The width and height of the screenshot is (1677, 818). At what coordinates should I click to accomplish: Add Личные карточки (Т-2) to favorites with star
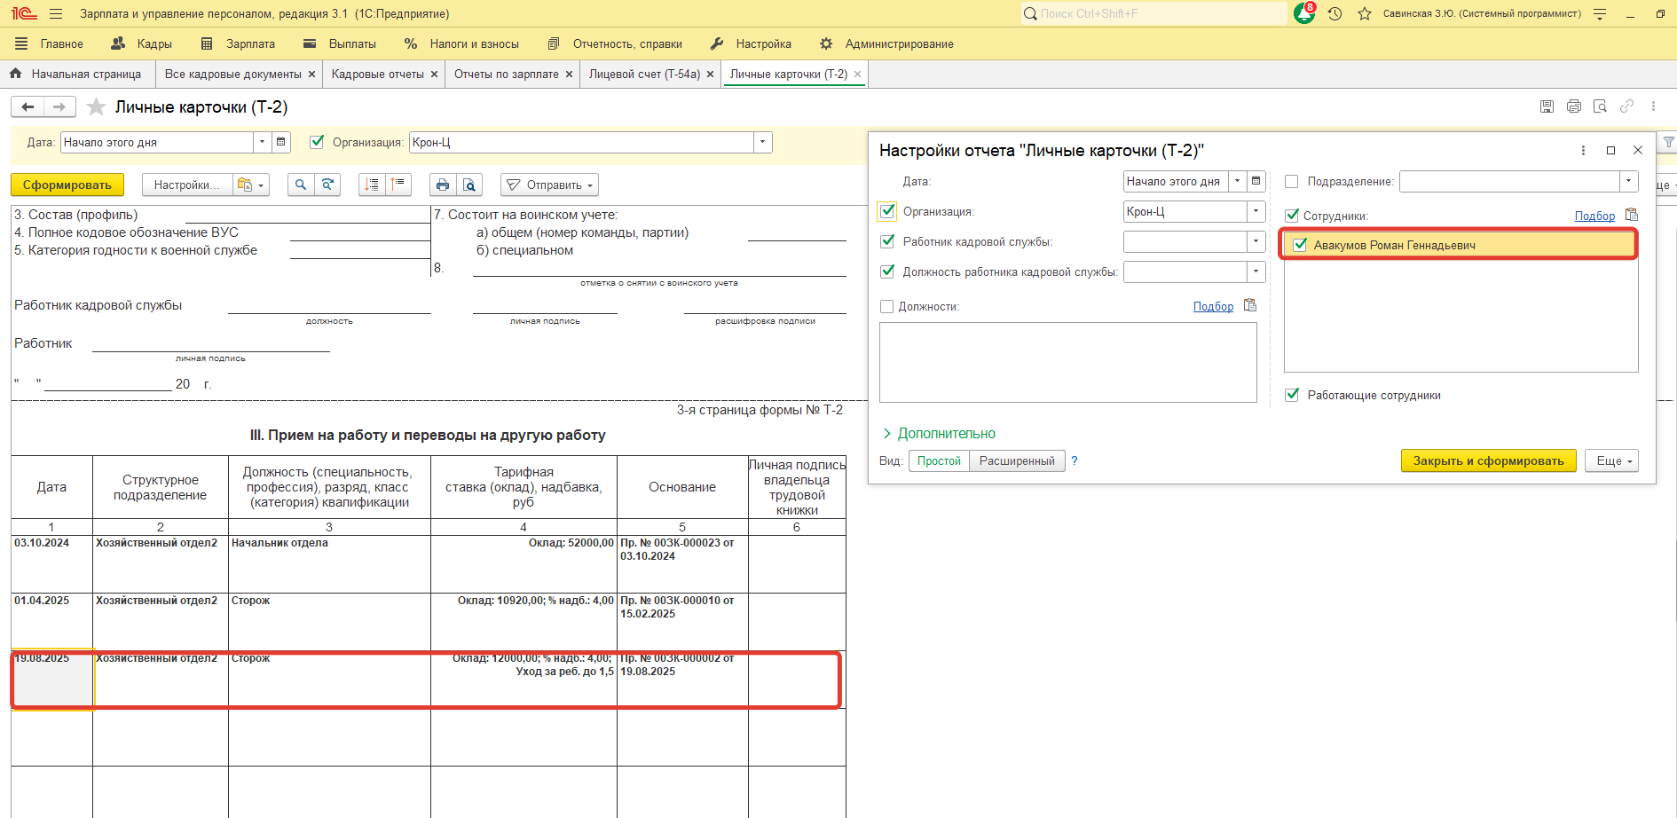[96, 107]
